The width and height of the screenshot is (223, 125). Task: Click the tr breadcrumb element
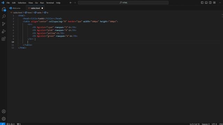[x=47, y=12]
